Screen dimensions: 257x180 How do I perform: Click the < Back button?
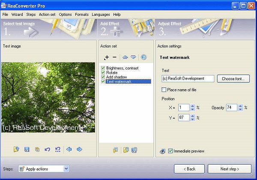(x=189, y=169)
